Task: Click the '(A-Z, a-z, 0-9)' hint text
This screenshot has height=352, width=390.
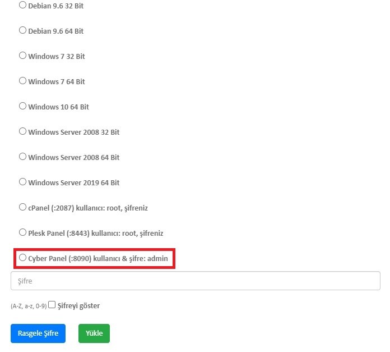Action: coord(29,306)
